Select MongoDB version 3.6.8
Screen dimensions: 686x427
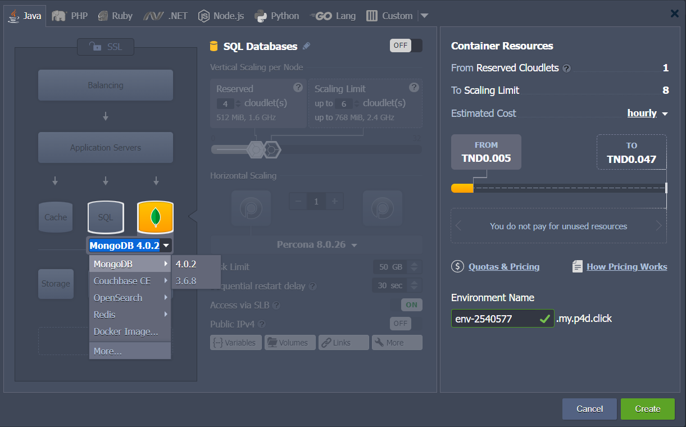coord(196,281)
